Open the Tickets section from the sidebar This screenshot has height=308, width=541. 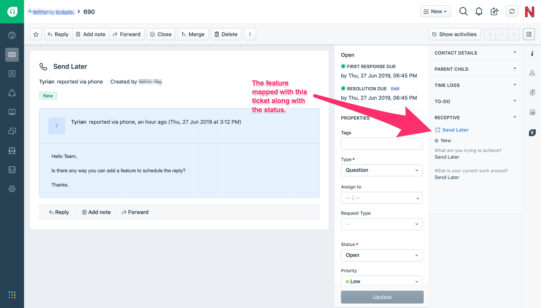12,55
